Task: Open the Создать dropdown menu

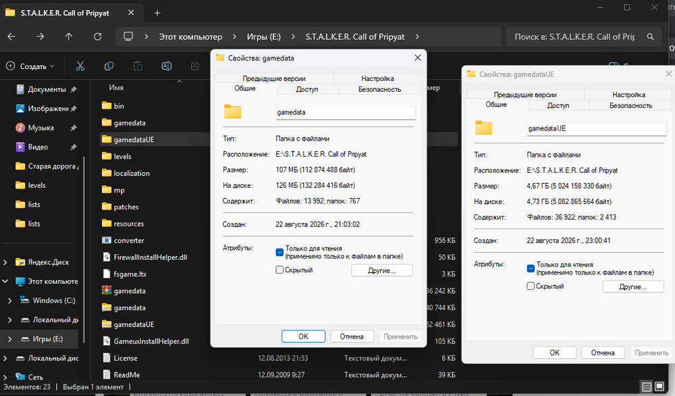Action: (x=30, y=66)
